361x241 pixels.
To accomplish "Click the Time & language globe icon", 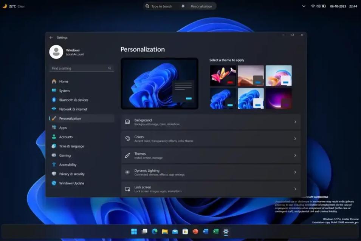I will click(x=54, y=146).
